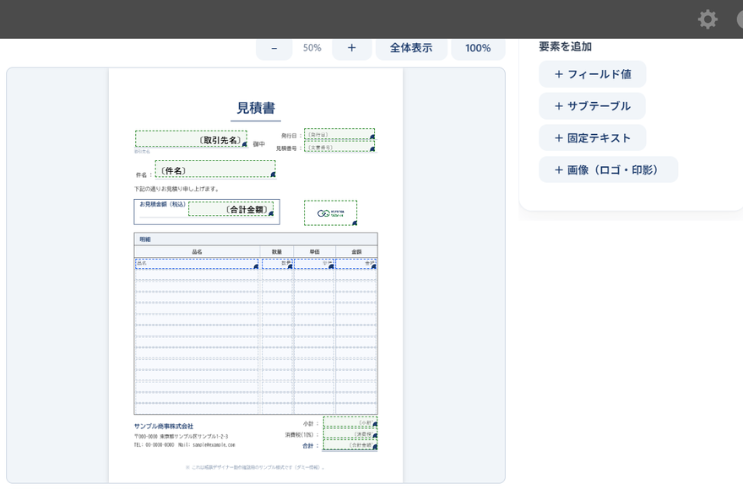The image size is (743, 489).
Task: Grab resize handle of 〔小計〕 field
Action: pos(375,425)
